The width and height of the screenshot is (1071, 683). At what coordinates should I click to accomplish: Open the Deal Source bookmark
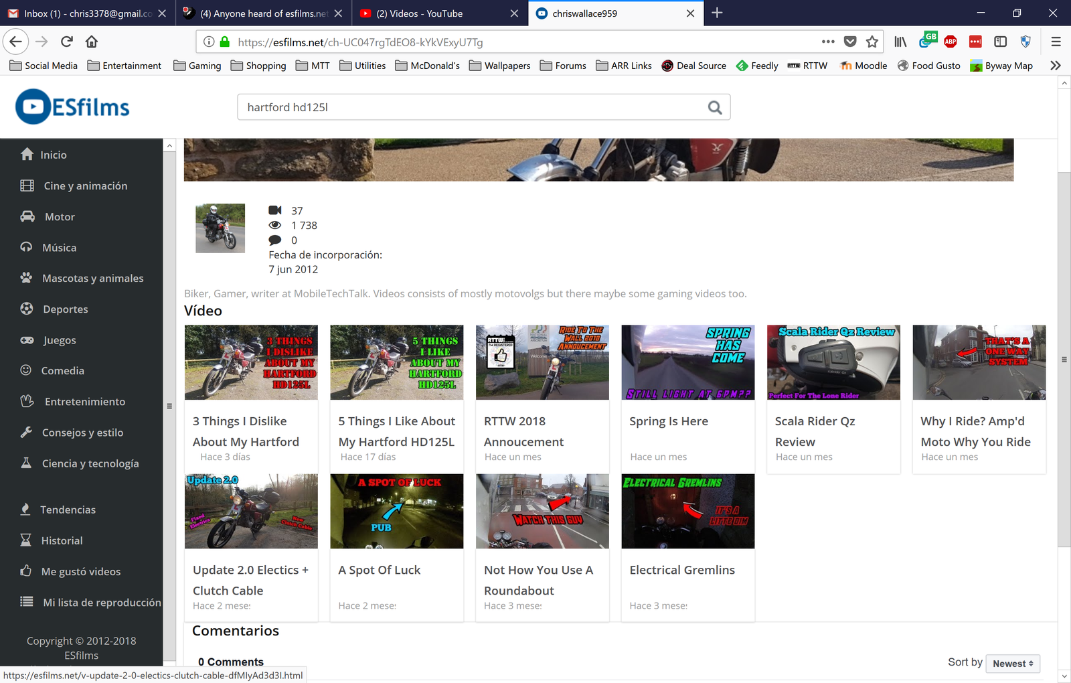(x=693, y=65)
